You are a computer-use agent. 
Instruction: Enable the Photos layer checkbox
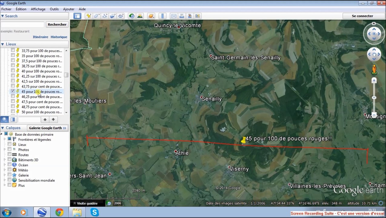[9, 149]
